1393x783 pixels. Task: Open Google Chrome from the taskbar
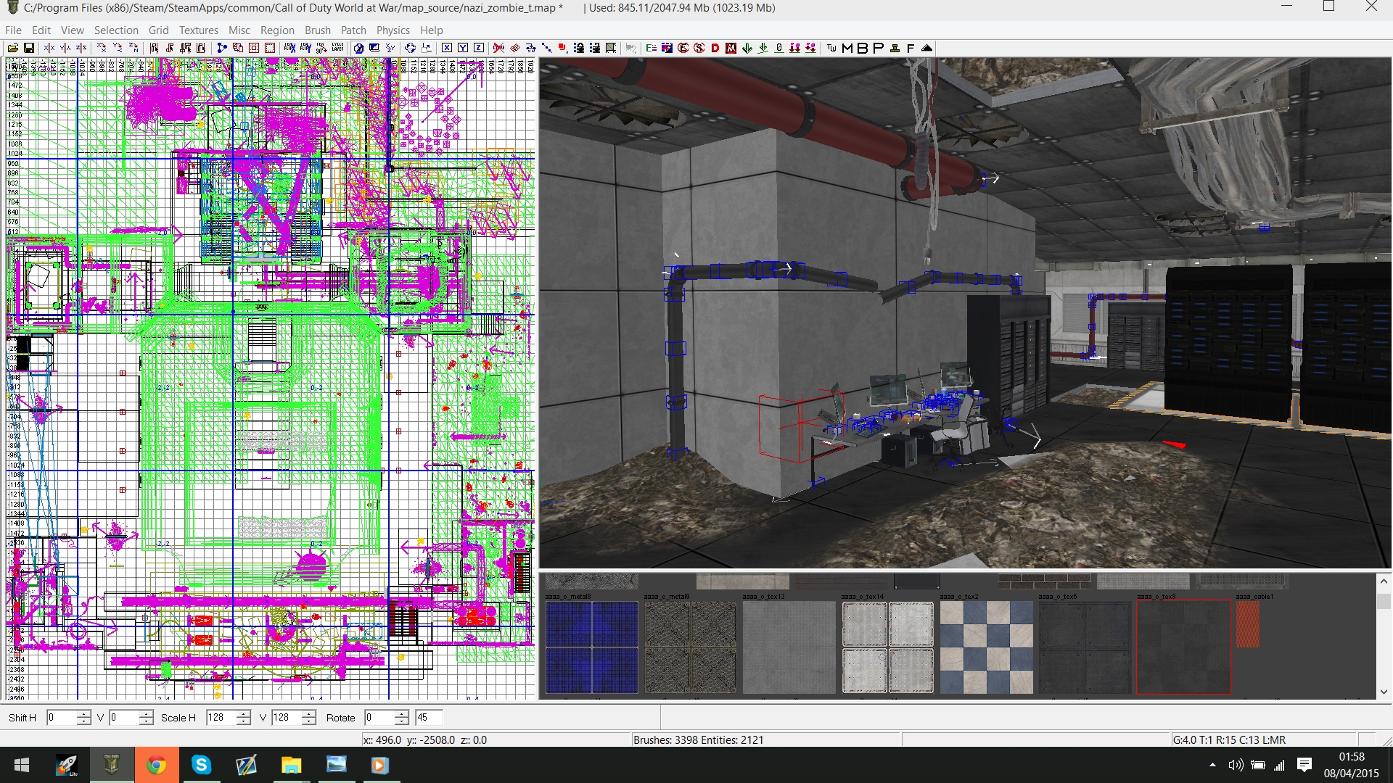coord(156,765)
